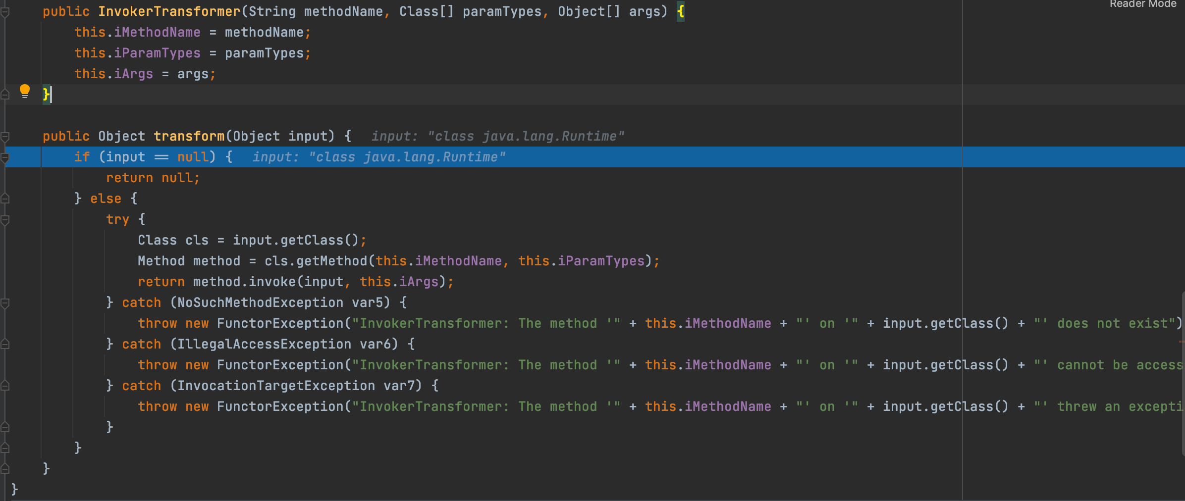1185x501 pixels.
Task: Click the Reader Mode label
Action: 1143,4
